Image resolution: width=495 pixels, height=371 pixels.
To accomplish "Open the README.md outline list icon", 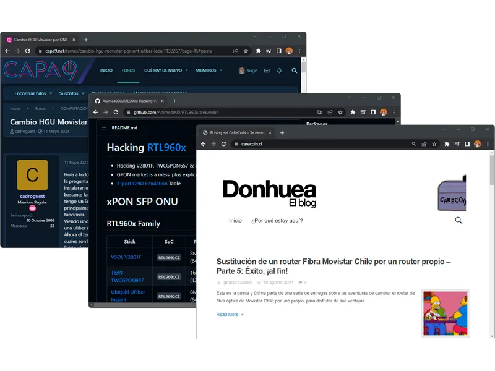I will tap(104, 127).
